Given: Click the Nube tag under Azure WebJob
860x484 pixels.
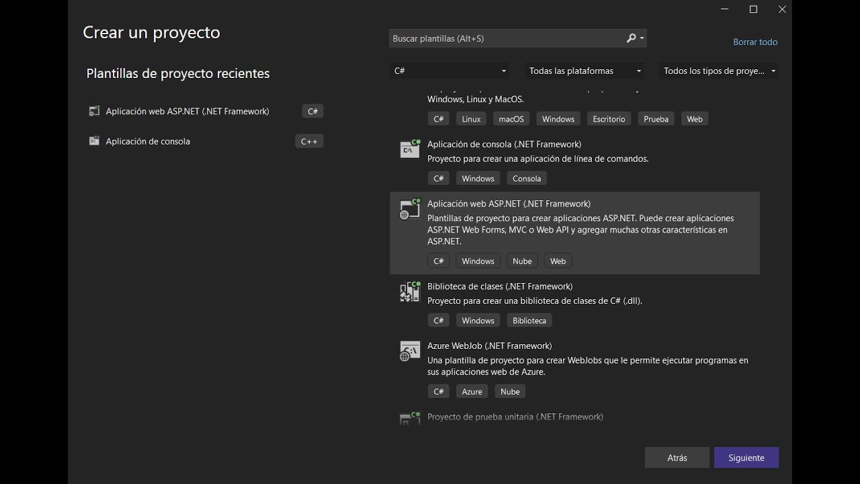Looking at the screenshot, I should [x=510, y=391].
